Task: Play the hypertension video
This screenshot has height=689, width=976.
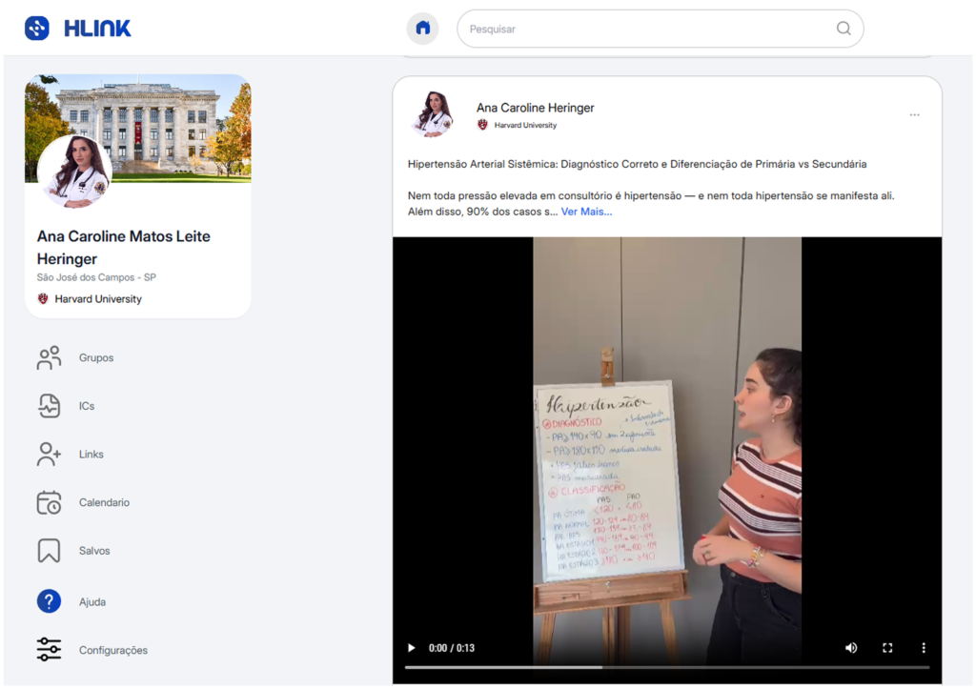Action: pos(412,648)
